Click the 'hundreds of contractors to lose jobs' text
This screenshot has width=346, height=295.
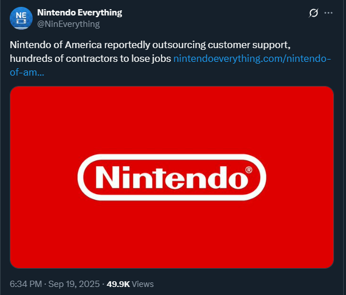[x=91, y=58]
